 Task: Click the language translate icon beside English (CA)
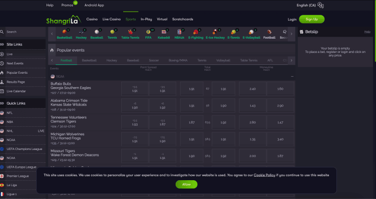321,5
